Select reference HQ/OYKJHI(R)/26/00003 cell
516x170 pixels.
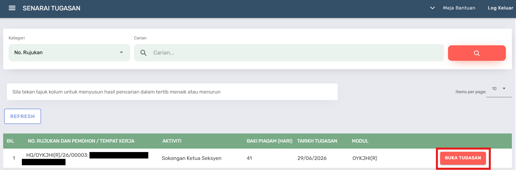point(57,155)
